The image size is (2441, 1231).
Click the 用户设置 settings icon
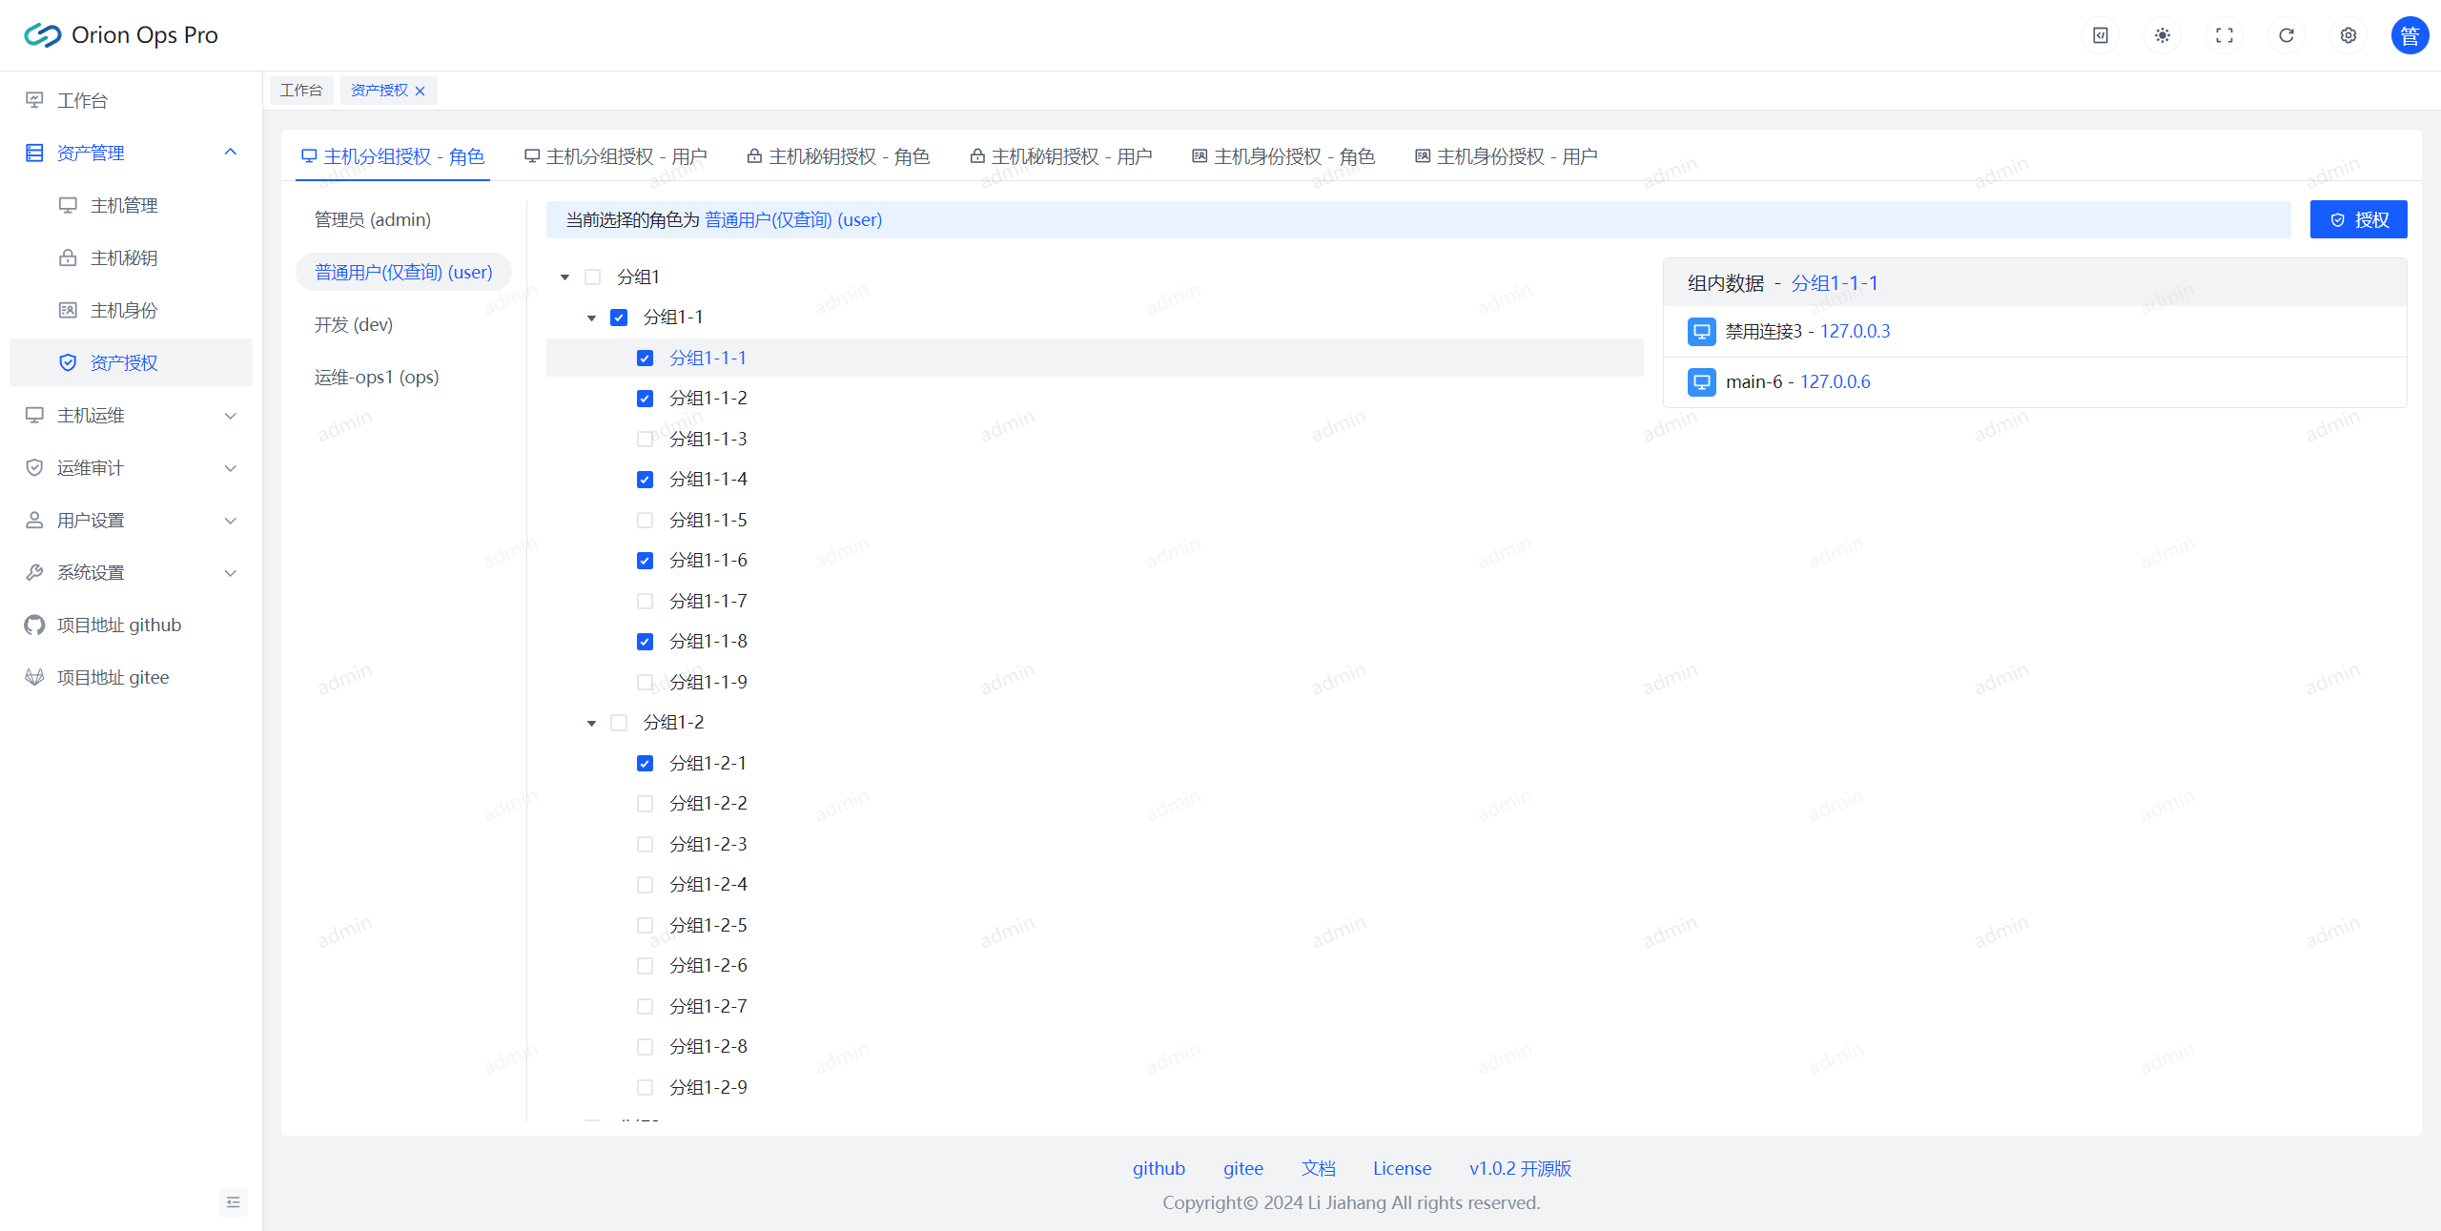[34, 518]
